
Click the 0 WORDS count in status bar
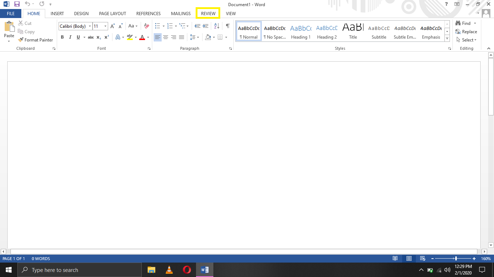point(41,259)
